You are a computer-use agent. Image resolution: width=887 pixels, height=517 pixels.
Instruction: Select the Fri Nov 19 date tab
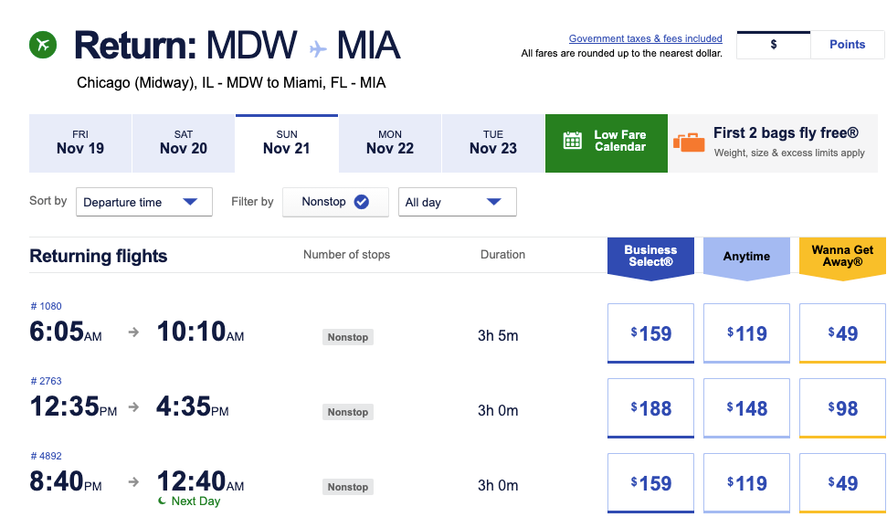[80, 142]
